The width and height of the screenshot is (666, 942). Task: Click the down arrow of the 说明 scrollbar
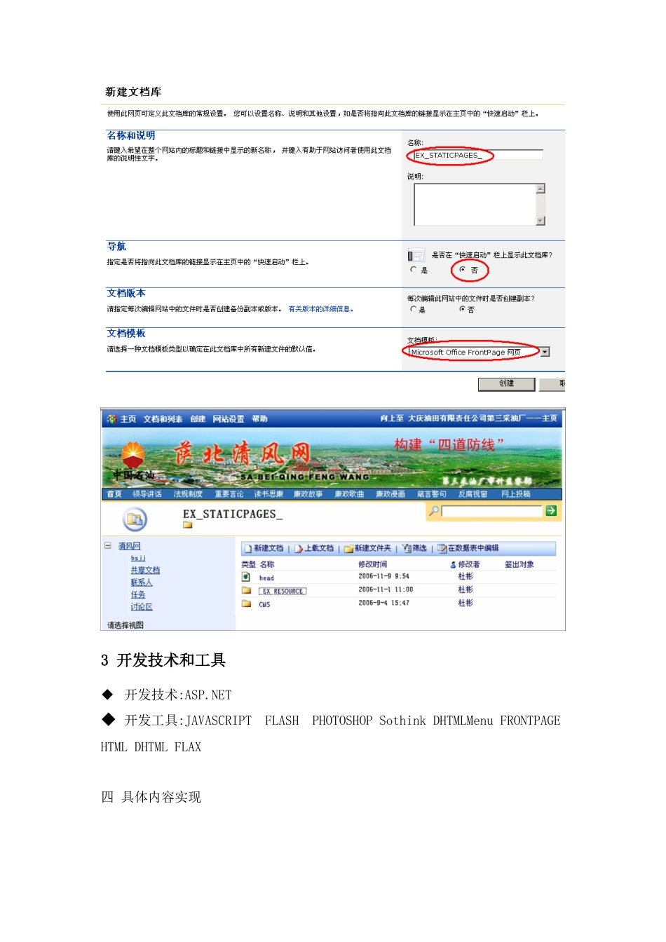coord(541,221)
